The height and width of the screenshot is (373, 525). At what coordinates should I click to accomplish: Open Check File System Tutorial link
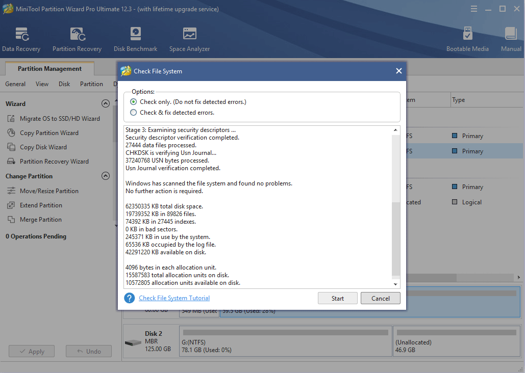click(x=174, y=298)
